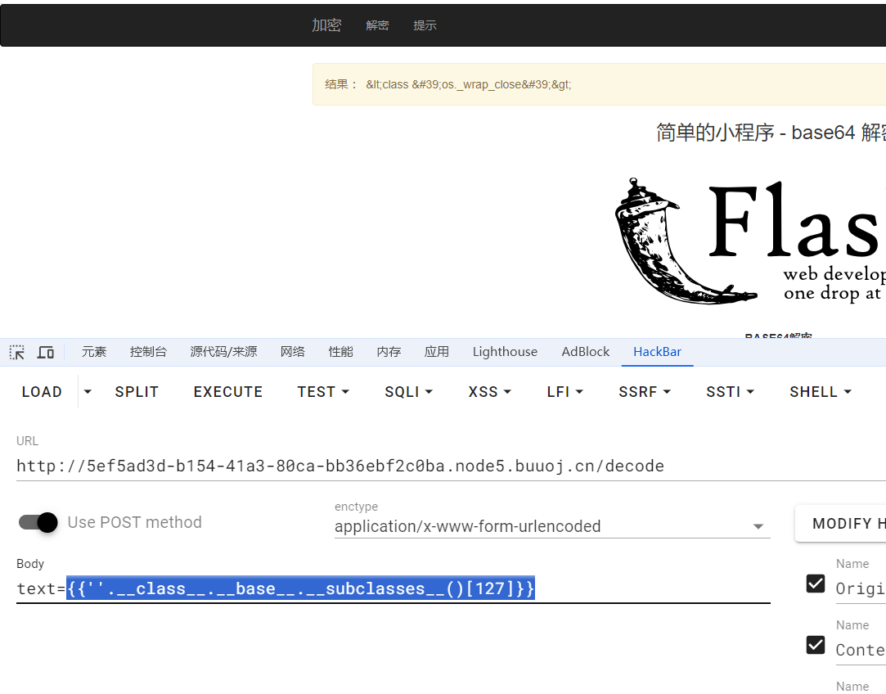The width and height of the screenshot is (886, 694).
Task: Toggle the device toolbar icon
Action: (x=46, y=352)
